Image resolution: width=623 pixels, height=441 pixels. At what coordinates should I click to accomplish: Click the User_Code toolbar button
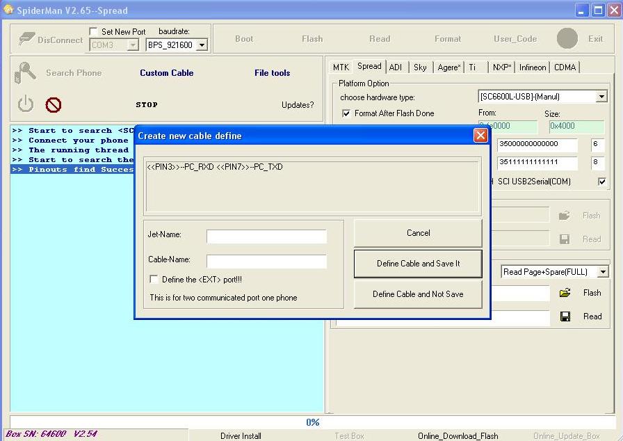coord(515,39)
